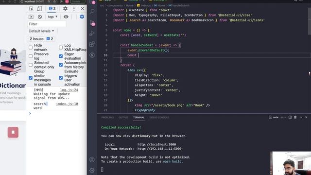Toggle the blue console settings gear
311x175 pixels.
coord(82,17)
